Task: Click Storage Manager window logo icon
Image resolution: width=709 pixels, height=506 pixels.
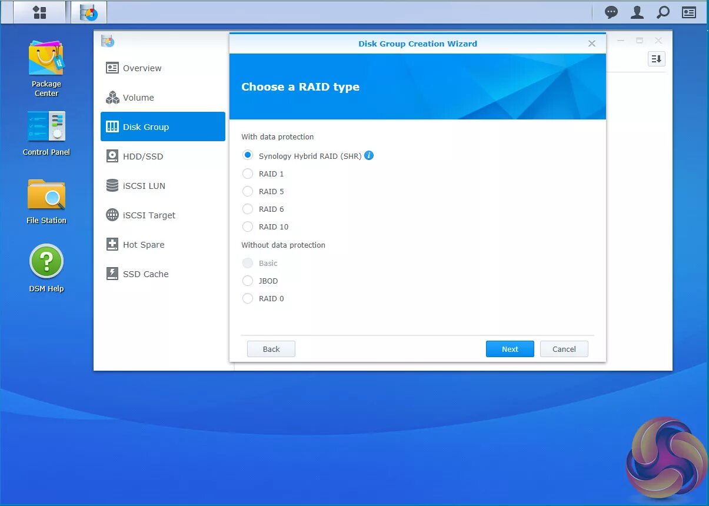Action: (107, 41)
